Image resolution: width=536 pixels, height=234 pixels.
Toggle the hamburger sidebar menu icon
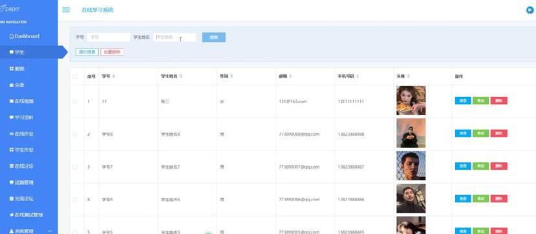[x=66, y=10]
